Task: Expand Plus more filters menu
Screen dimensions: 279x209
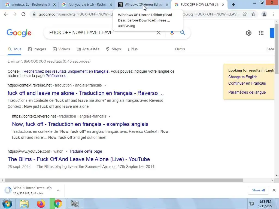Action: point(133,49)
